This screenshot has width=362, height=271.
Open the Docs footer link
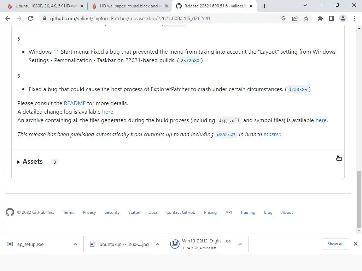pyautogui.click(x=153, y=212)
